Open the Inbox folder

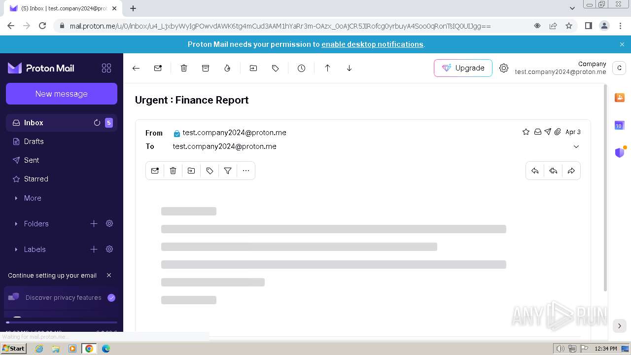pyautogui.click(x=62, y=123)
